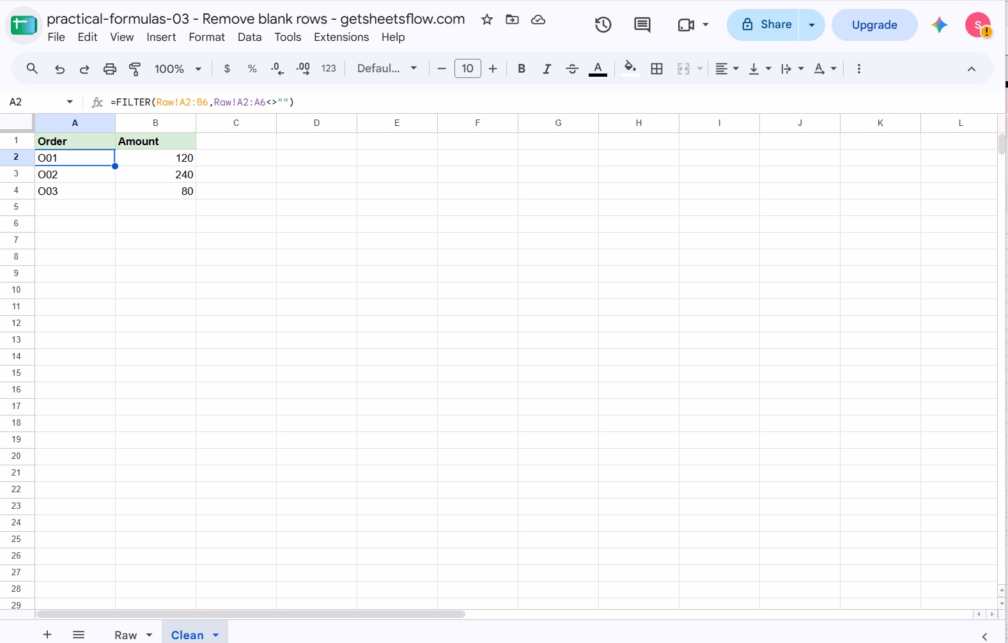
Task: Toggle italic formatting
Action: point(547,68)
